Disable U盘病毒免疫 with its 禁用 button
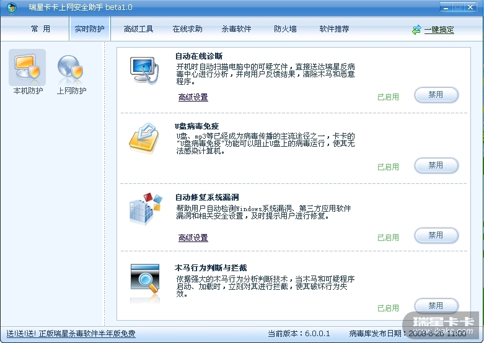This screenshot has width=484, height=343. click(x=436, y=165)
